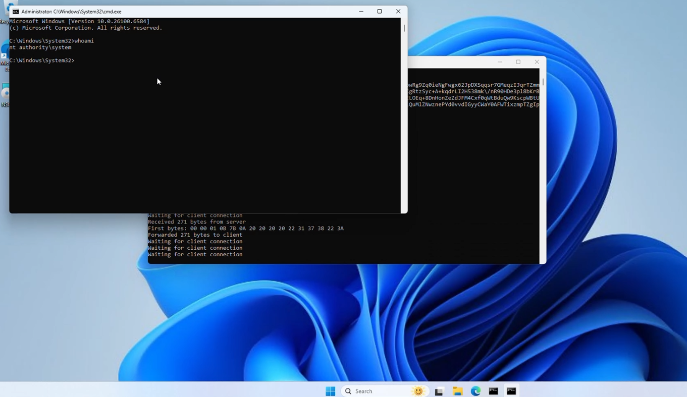Maximize the Administrator cmd.exe window
The height and width of the screenshot is (397, 687).
click(x=380, y=12)
